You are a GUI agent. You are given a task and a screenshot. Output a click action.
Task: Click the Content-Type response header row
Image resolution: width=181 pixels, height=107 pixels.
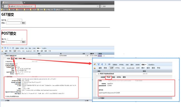click(x=13, y=67)
